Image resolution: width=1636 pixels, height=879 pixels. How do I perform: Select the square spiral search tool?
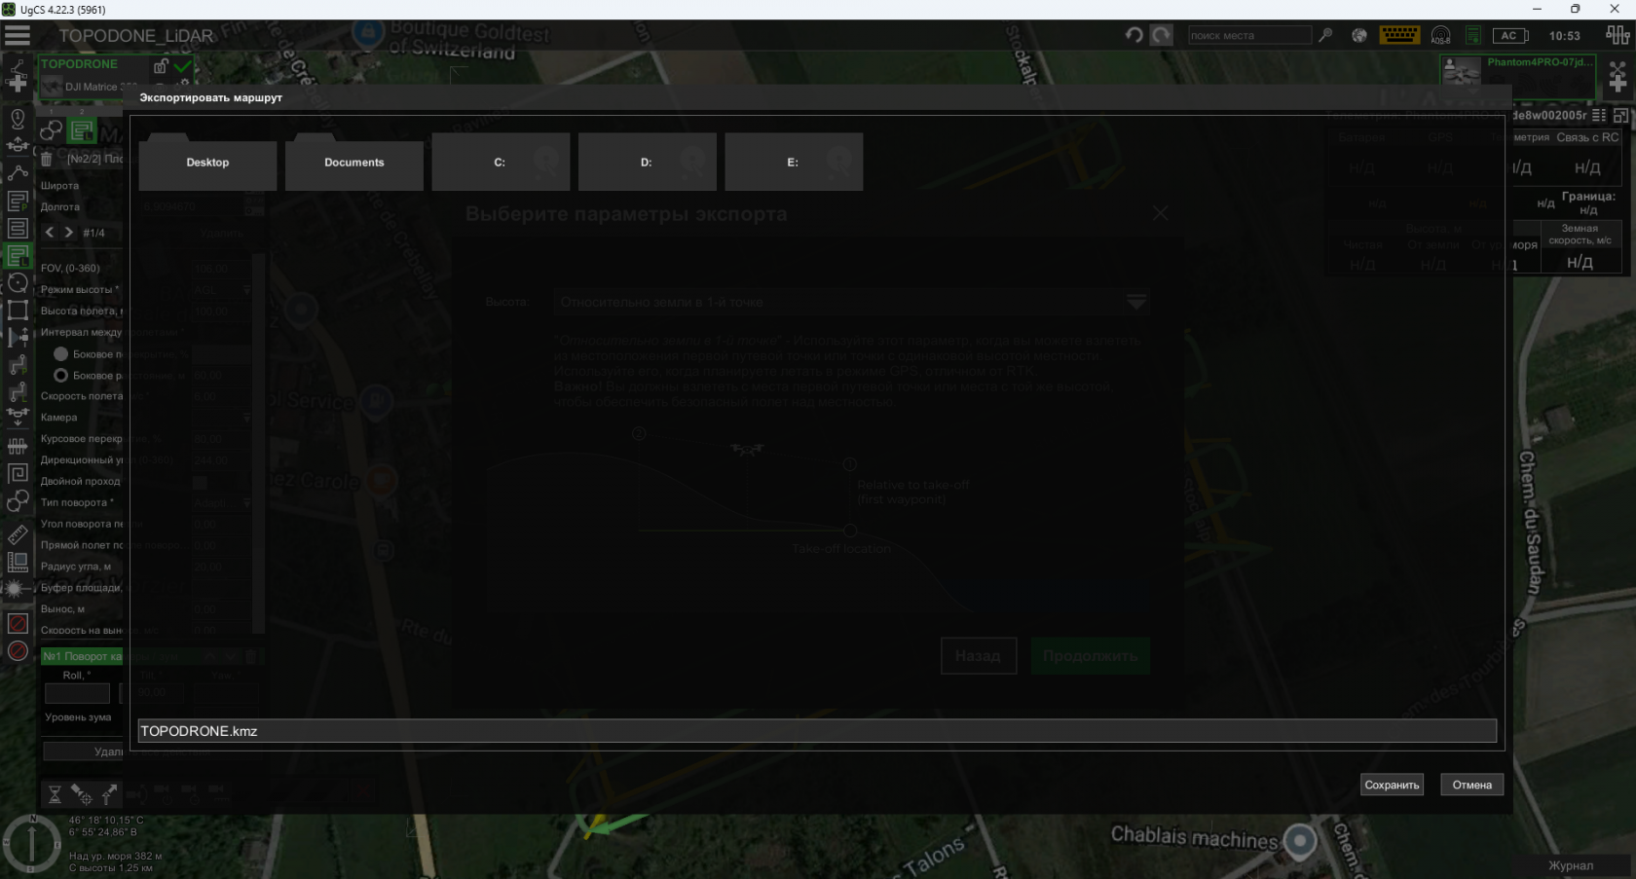(x=18, y=474)
